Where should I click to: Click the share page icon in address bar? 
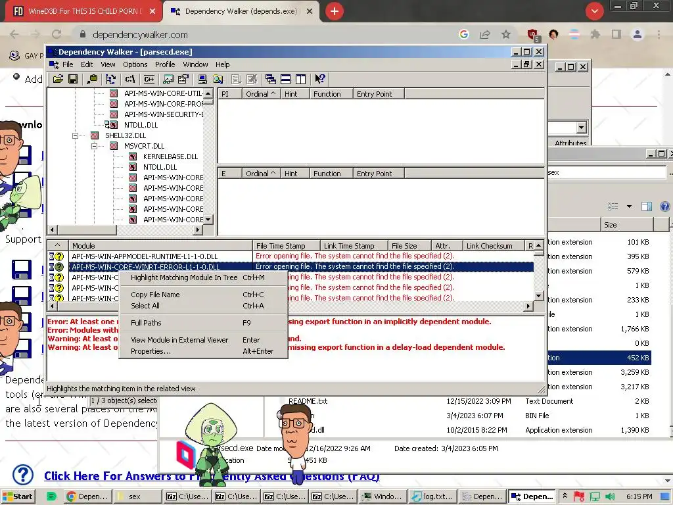click(485, 34)
